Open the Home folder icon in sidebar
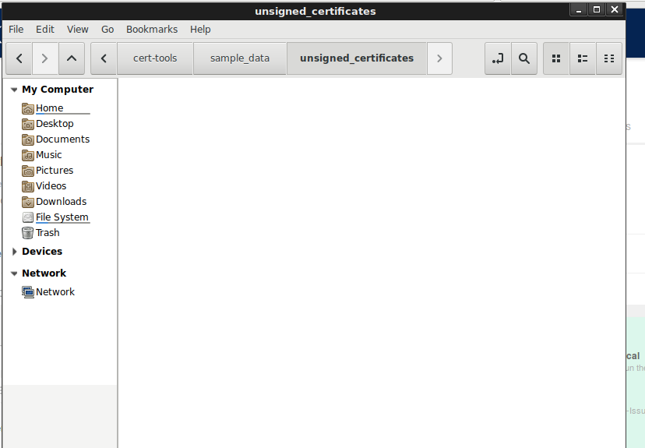This screenshot has height=448, width=645. point(27,108)
